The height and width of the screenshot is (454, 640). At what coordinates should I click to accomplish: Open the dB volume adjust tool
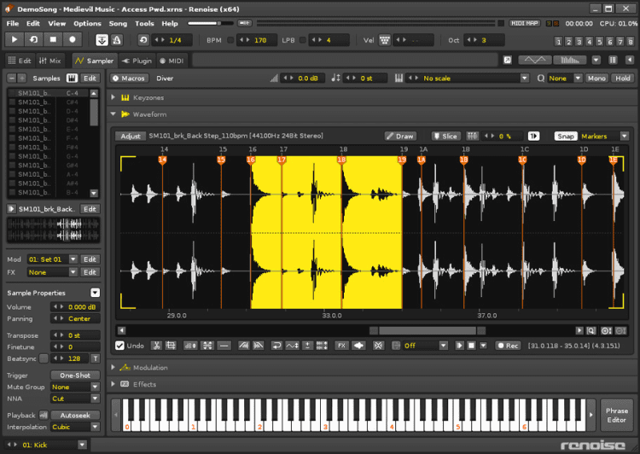pos(190,346)
